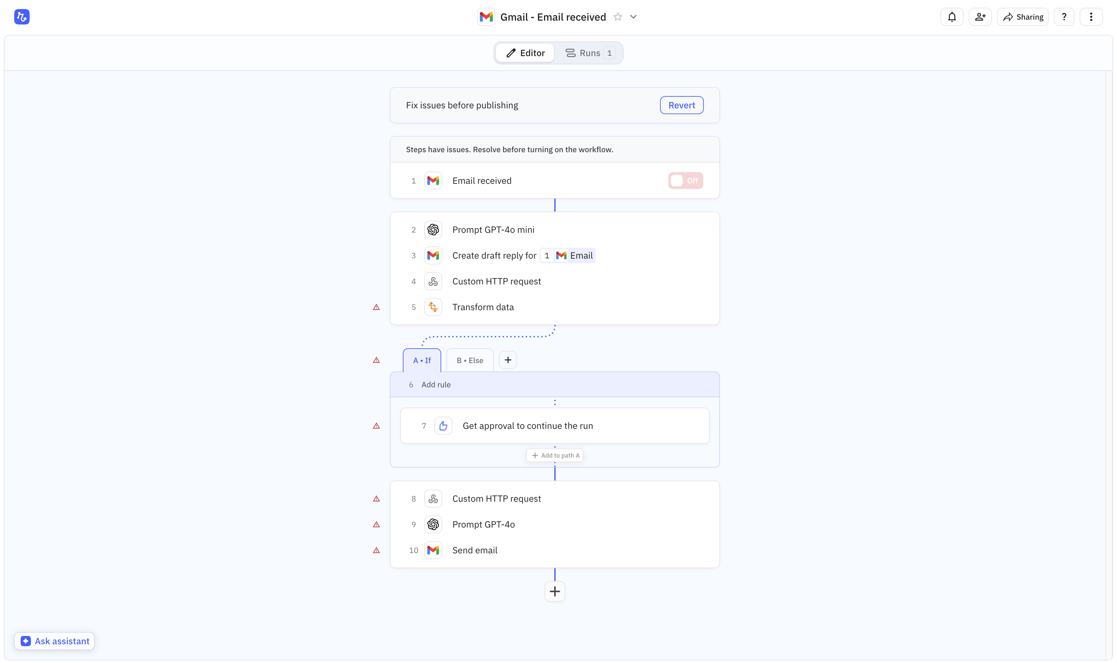Click the OpenAI icon for Prompt GPT-4o
The width and height of the screenshot is (1117, 663).
[432, 525]
